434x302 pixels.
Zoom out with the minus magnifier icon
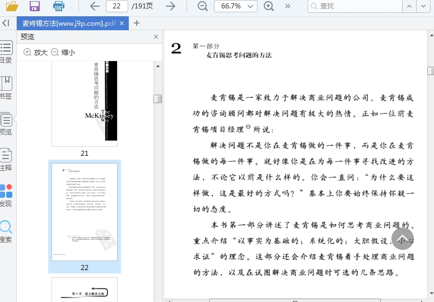tap(203, 6)
